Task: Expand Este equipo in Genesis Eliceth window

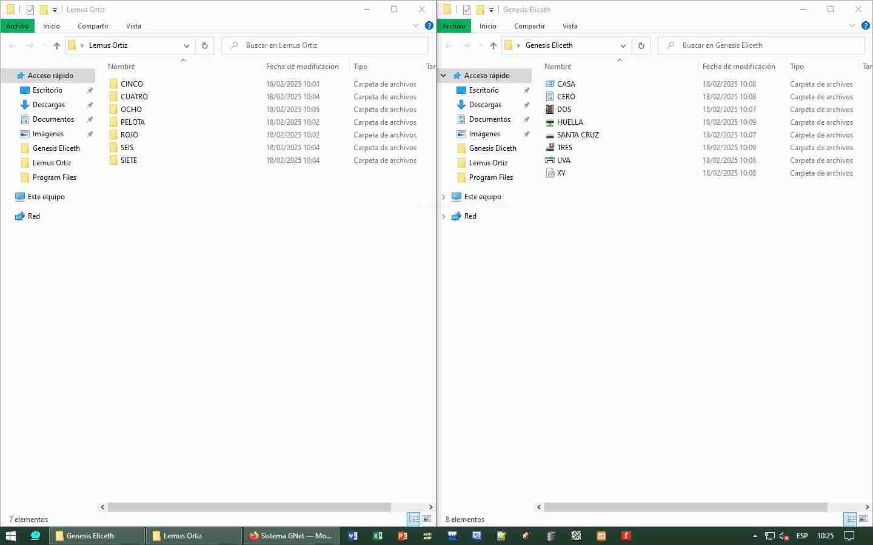Action: (x=444, y=197)
